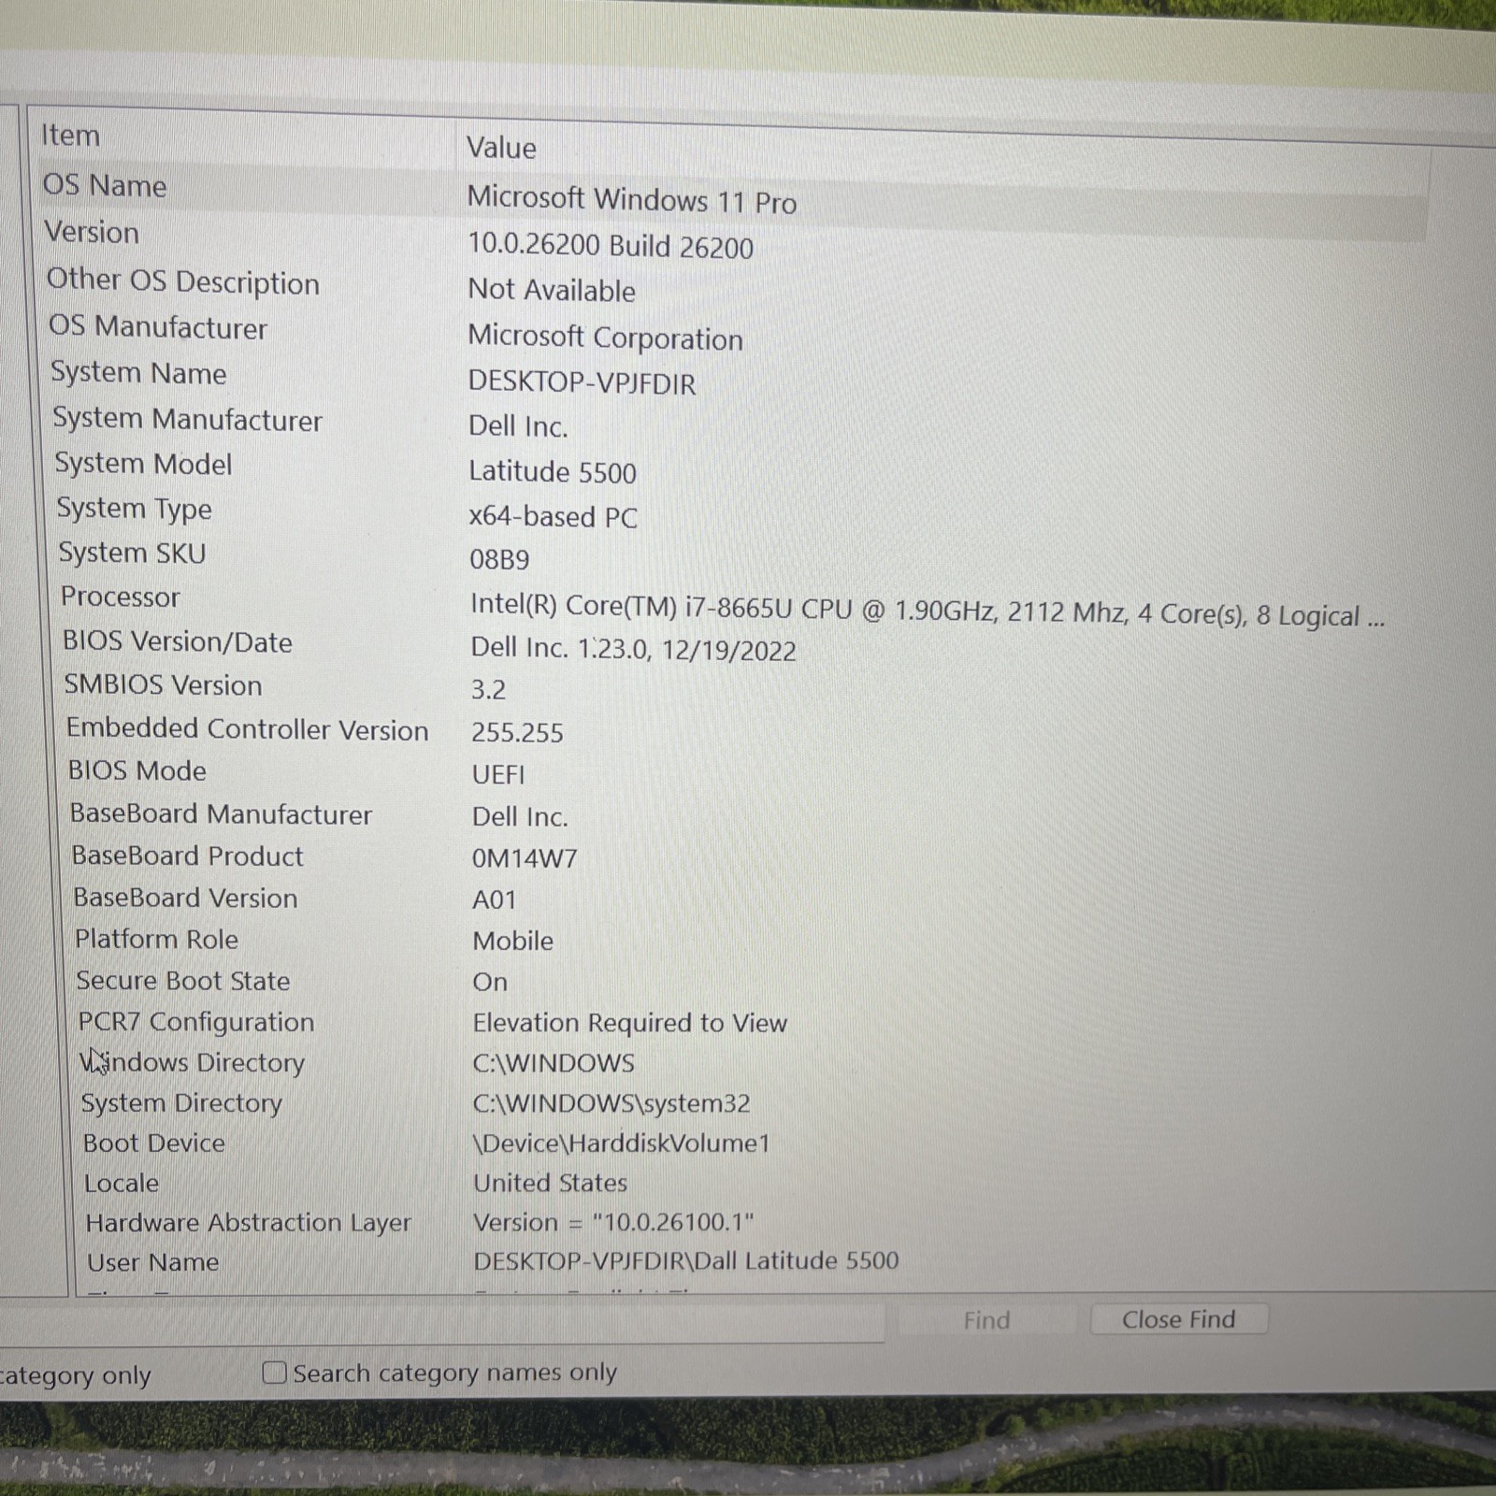The height and width of the screenshot is (1496, 1496).
Task: Select '255.255' controller version value
Action: [517, 732]
